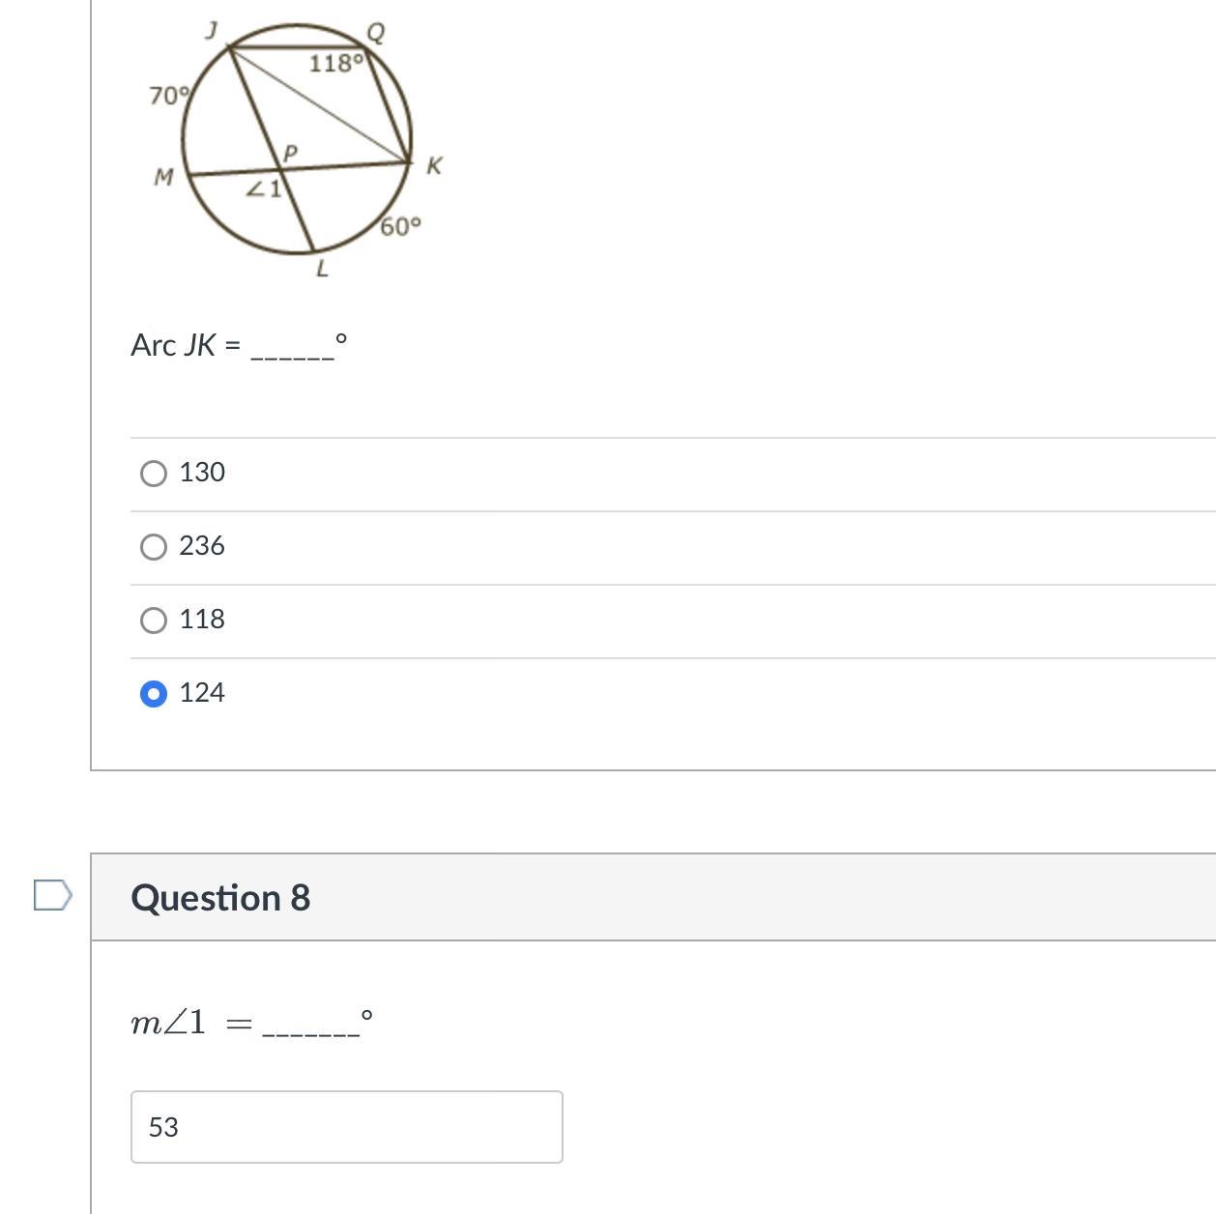The width and height of the screenshot is (1216, 1214).
Task: Choose the 236 radio option
Action: click(154, 547)
